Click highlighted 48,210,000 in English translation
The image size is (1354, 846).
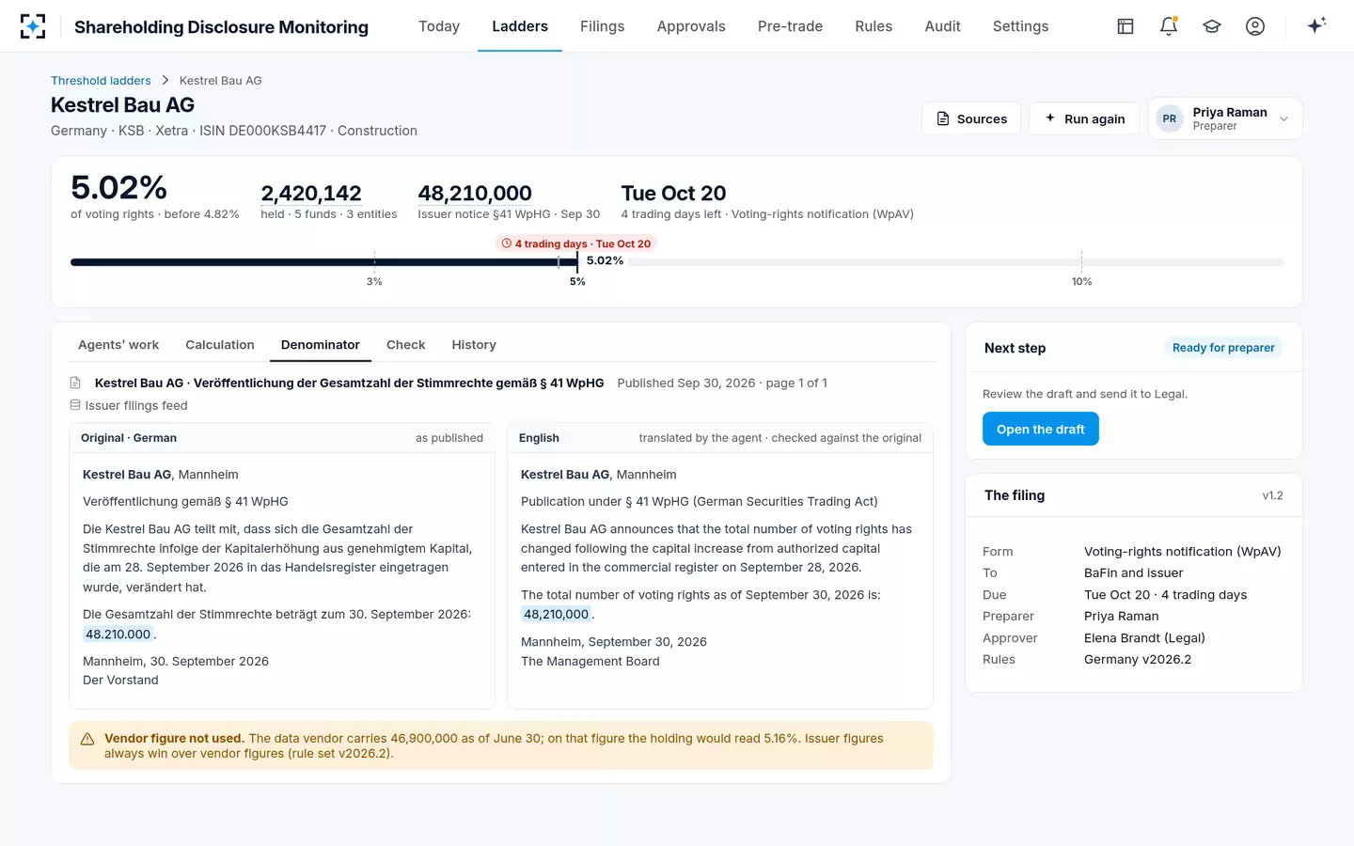[557, 615]
